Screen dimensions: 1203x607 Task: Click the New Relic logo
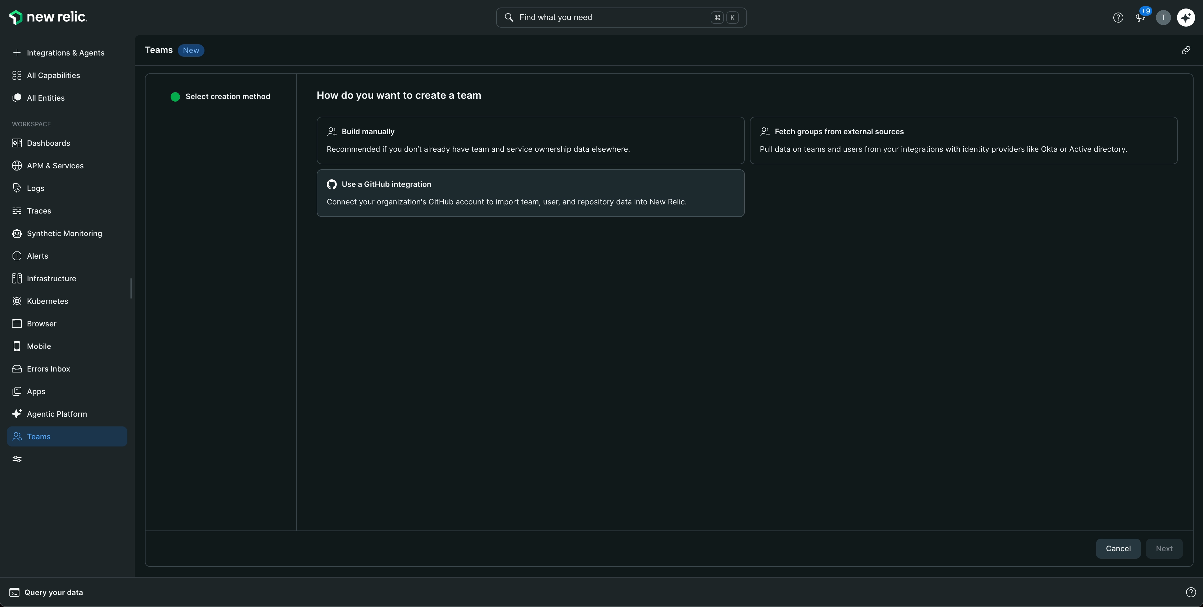(x=48, y=17)
